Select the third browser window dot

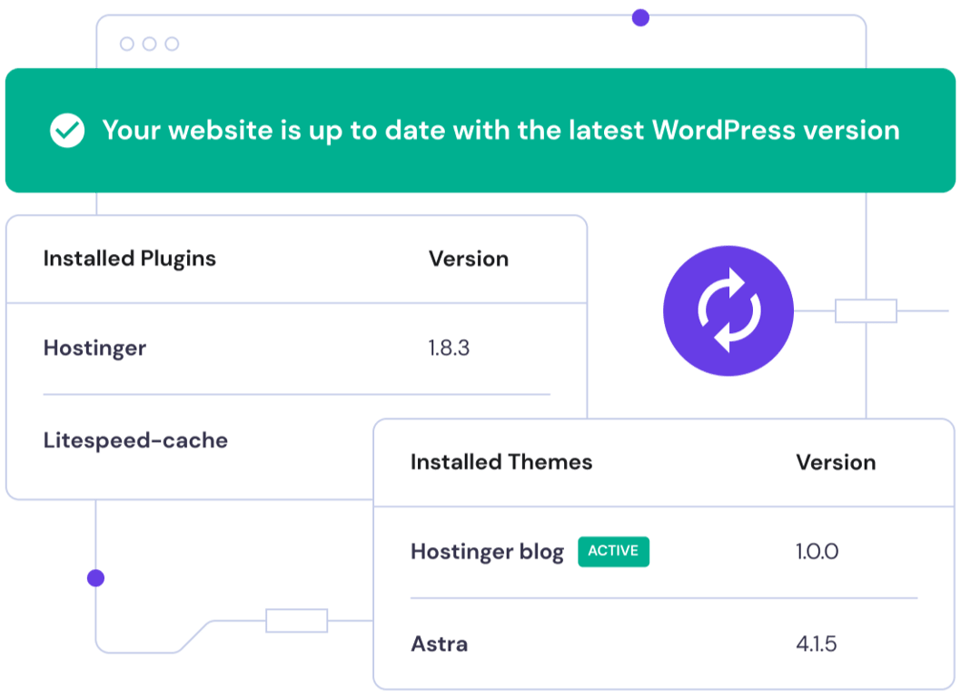click(171, 42)
